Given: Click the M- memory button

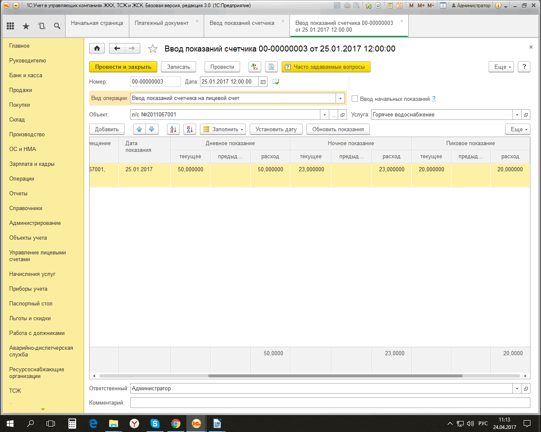Looking at the screenshot, I should tap(431, 5).
